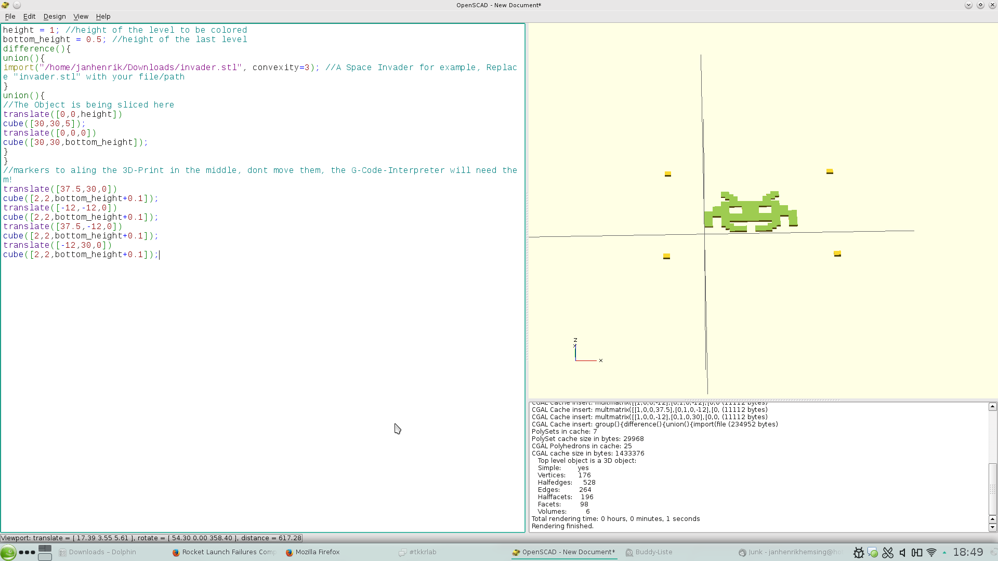Click the upper-left yellow marker cube

click(668, 174)
